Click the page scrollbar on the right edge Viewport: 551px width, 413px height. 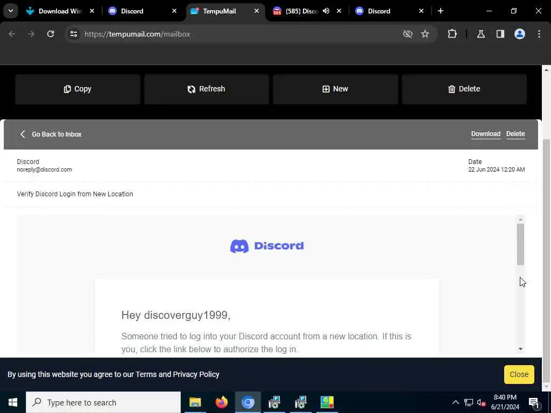click(x=546, y=260)
